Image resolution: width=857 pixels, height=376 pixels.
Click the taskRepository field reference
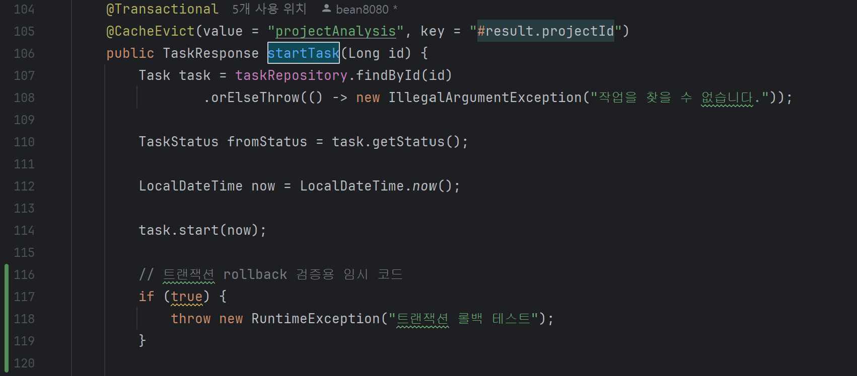click(292, 75)
